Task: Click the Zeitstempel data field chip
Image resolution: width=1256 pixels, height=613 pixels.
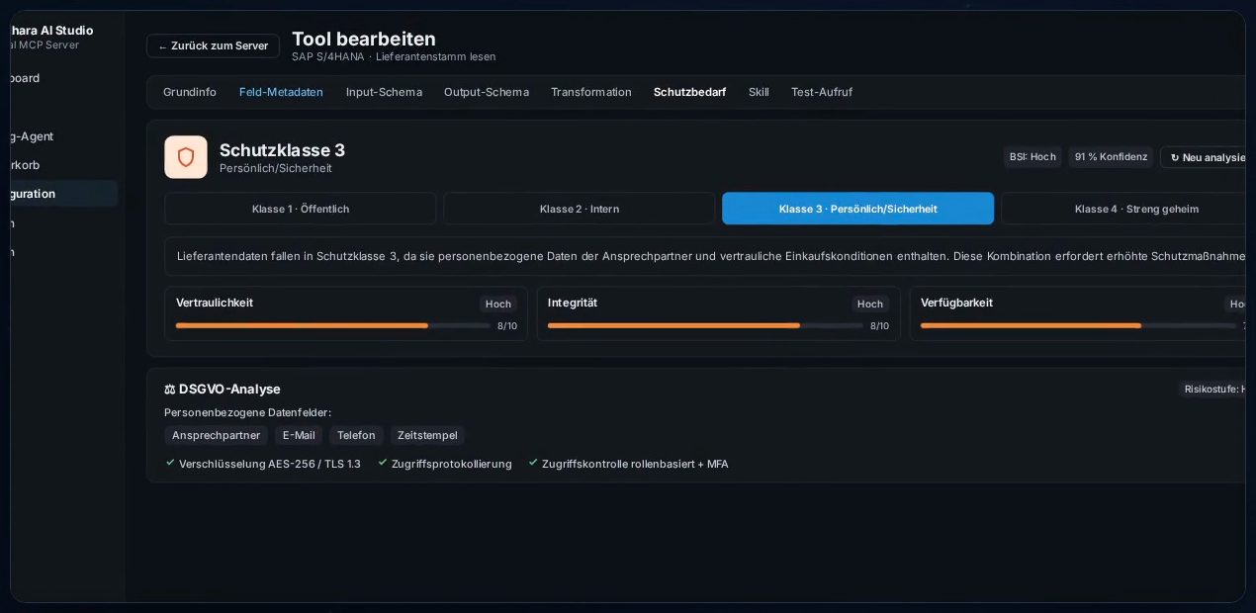Action: coord(427,435)
